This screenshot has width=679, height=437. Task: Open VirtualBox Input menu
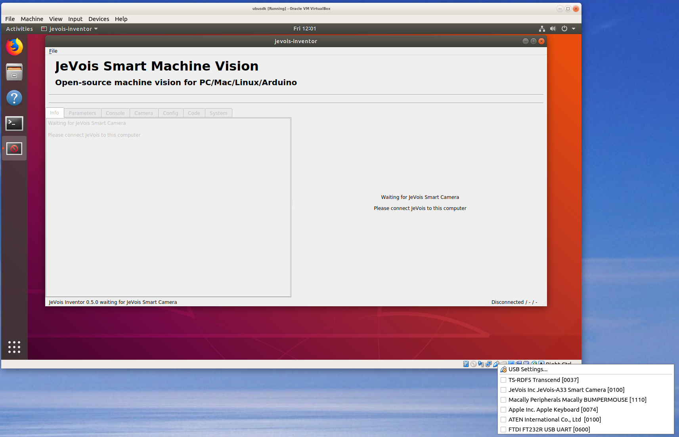pos(75,19)
